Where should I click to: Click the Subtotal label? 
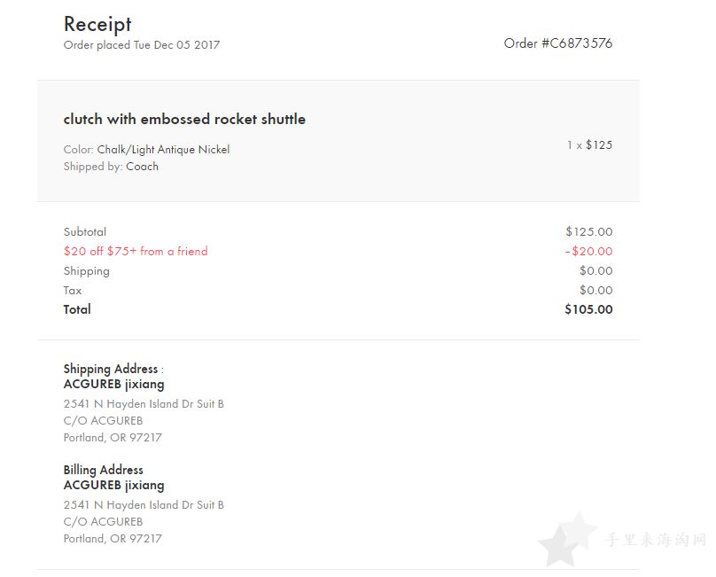pos(85,232)
